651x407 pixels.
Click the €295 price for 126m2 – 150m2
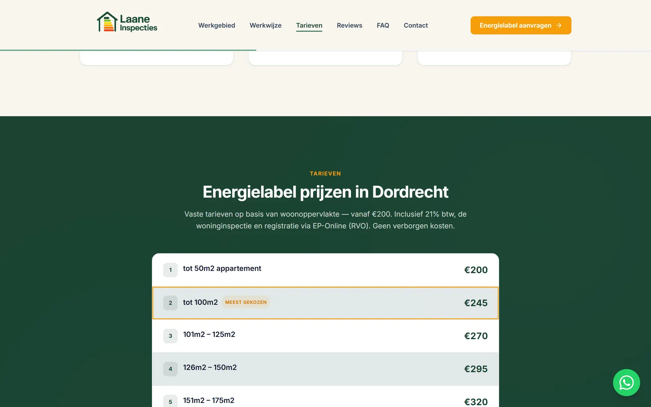pos(476,369)
